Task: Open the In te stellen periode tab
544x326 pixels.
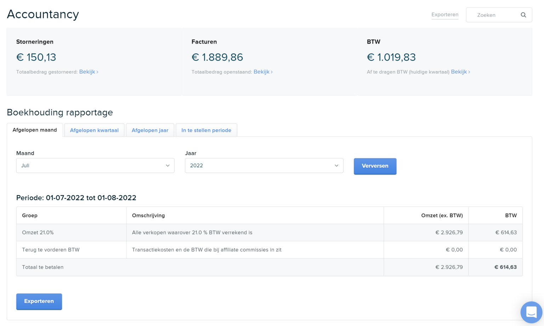Action: pos(206,130)
